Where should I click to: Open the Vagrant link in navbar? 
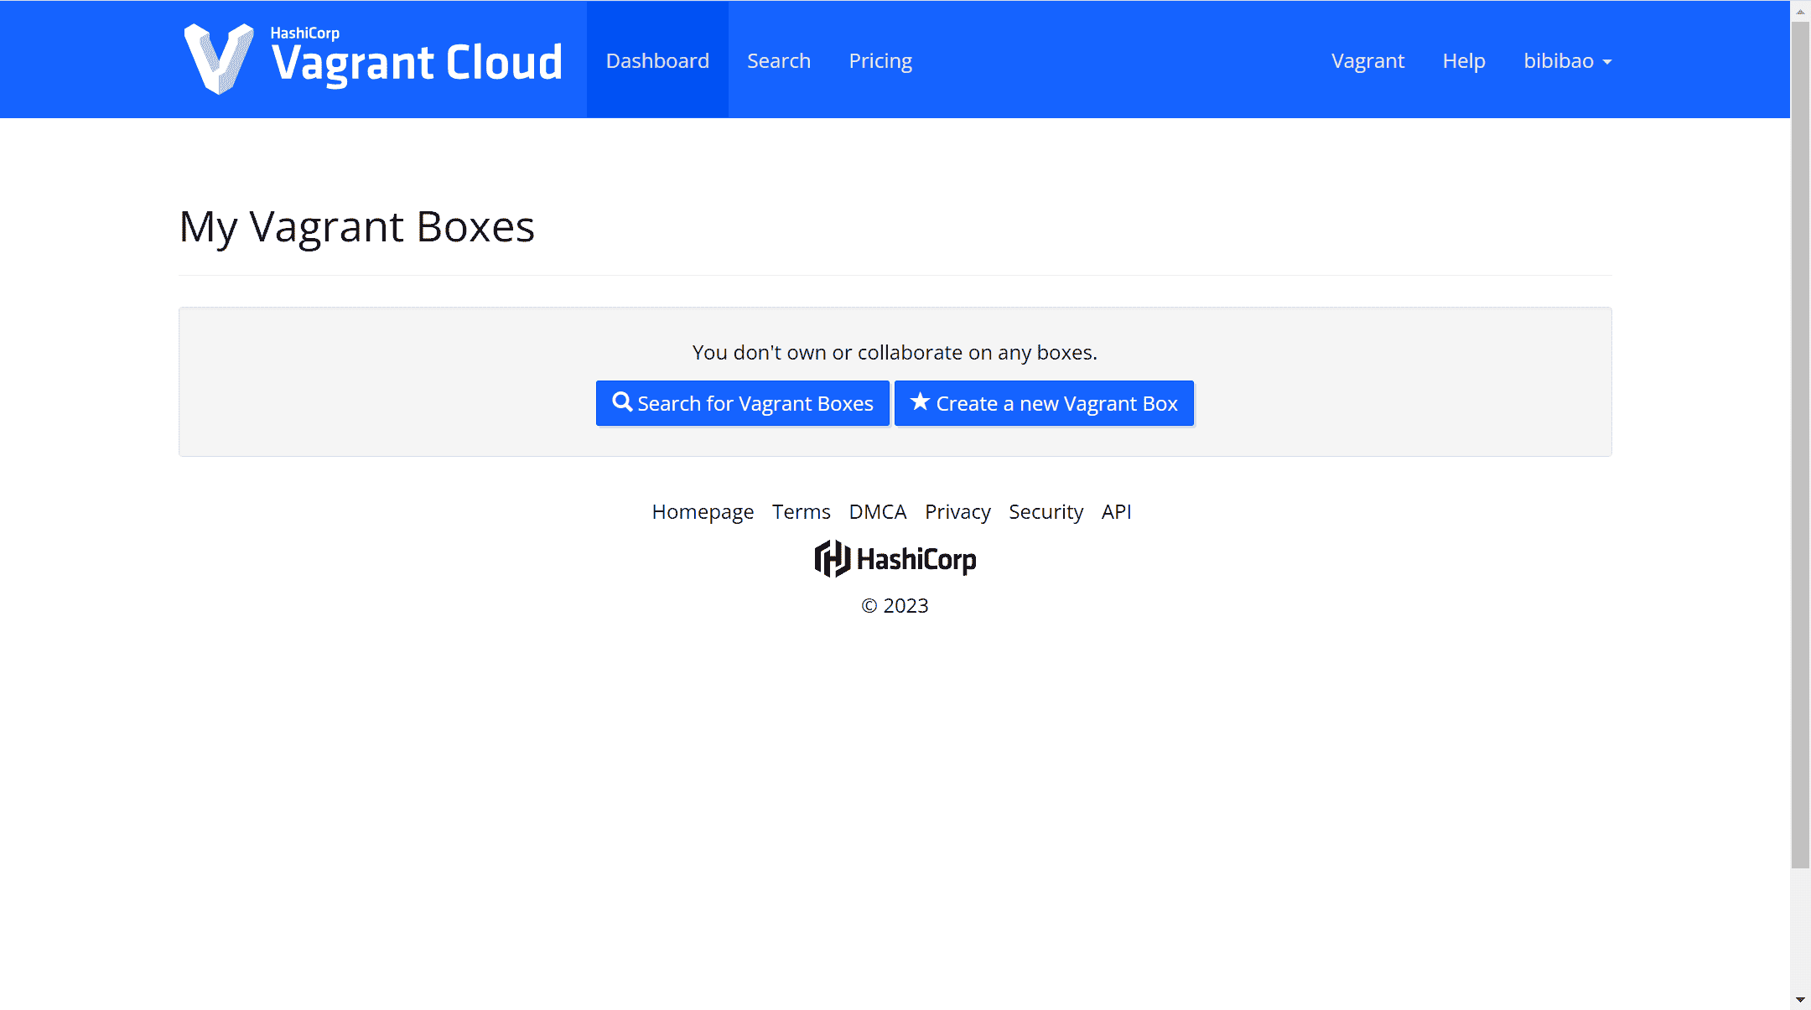click(x=1367, y=60)
